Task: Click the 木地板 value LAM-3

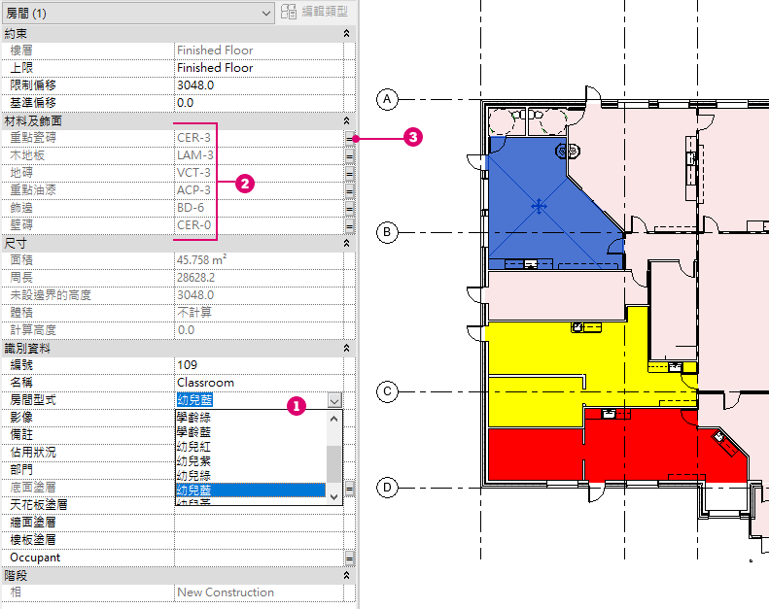Action: tap(195, 155)
